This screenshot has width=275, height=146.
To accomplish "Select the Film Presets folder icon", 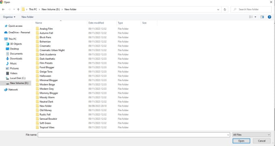I will pos(37,63).
